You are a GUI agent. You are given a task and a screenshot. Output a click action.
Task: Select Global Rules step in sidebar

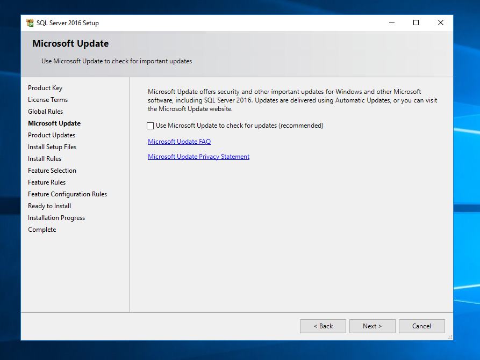(45, 112)
